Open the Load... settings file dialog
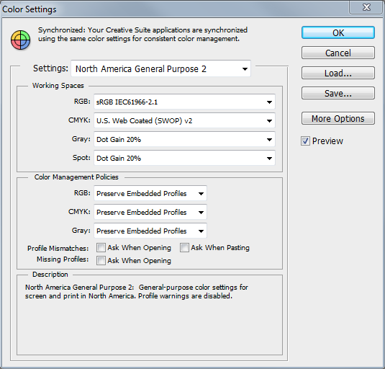This screenshot has width=385, height=369. pos(338,73)
